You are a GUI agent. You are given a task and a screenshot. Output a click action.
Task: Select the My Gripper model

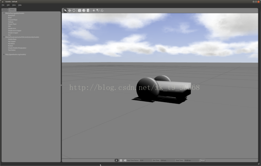12,41
